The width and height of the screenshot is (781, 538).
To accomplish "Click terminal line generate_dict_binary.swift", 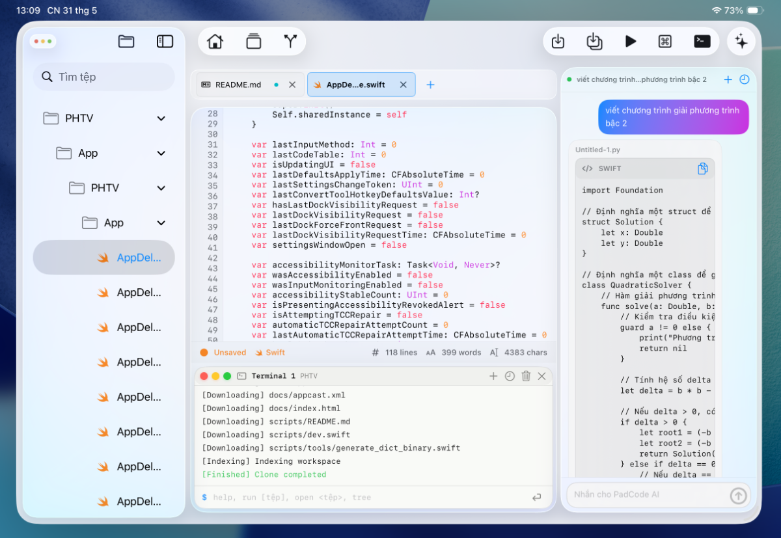I will point(331,448).
